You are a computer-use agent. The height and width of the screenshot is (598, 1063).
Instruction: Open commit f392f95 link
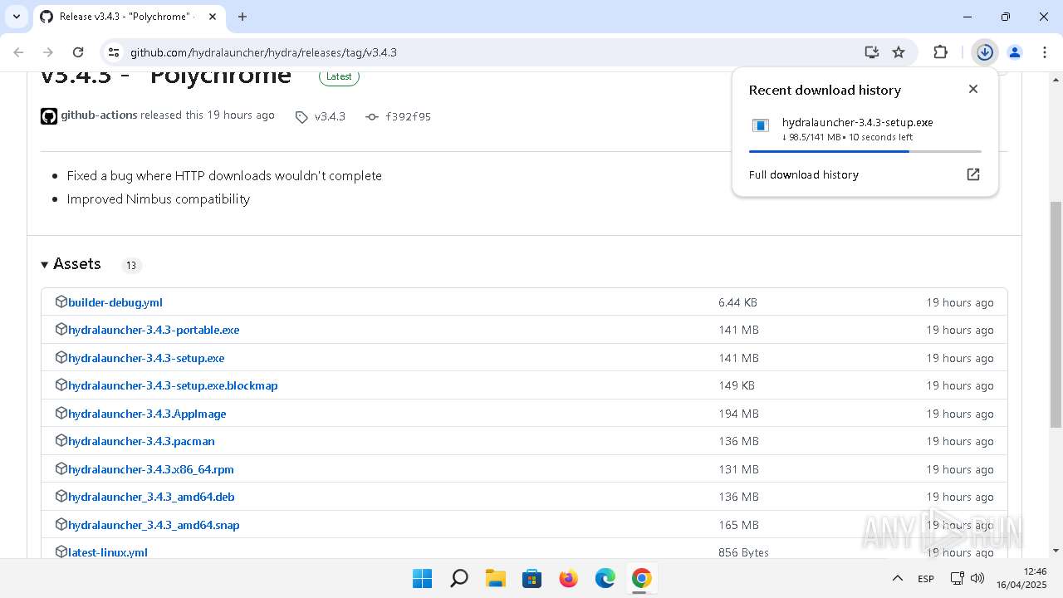point(399,117)
